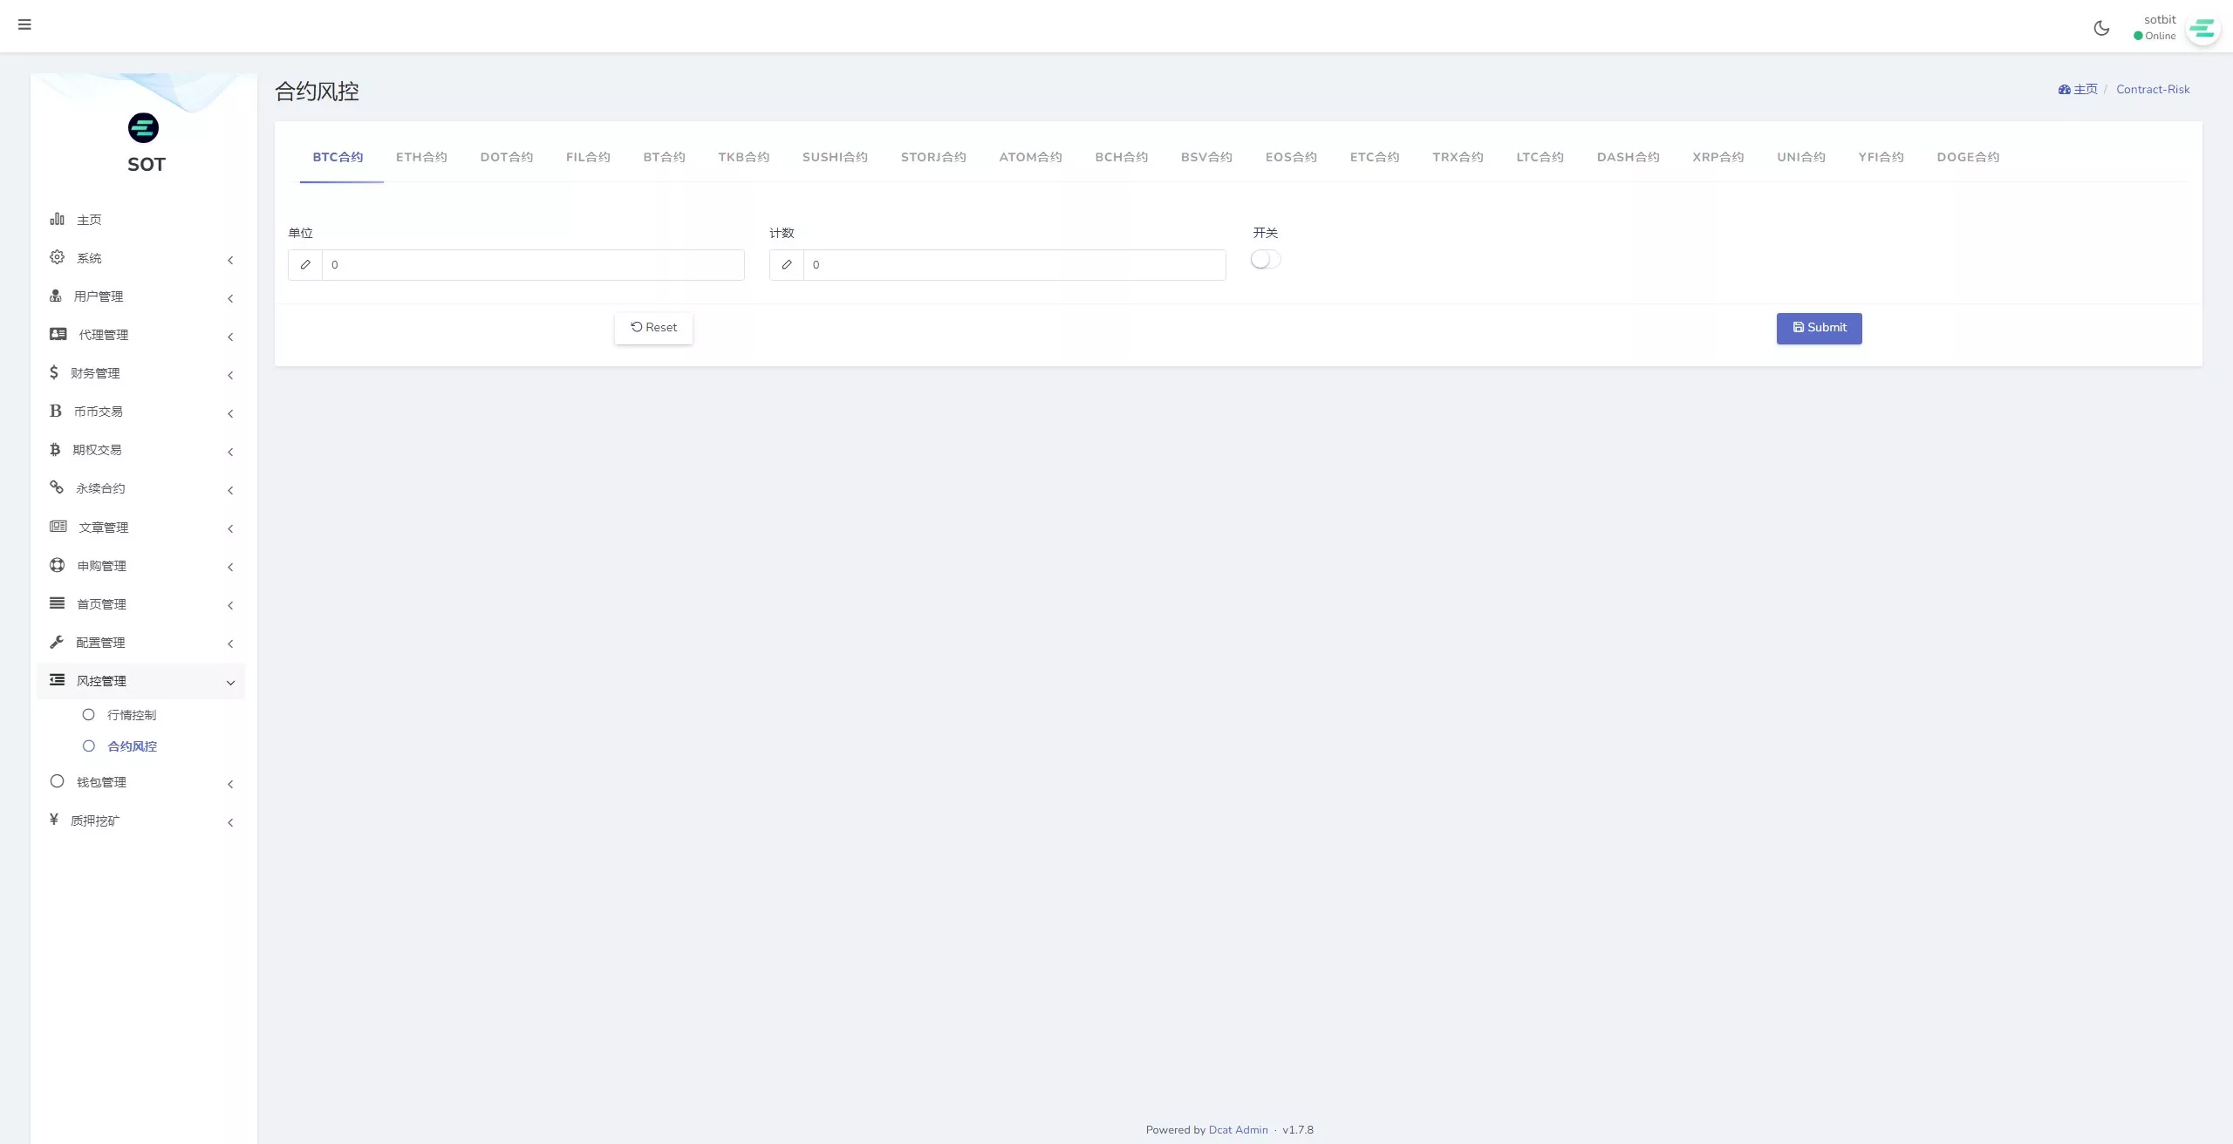Switch to the ETH合约 tab
This screenshot has height=1144, width=2233.
point(421,157)
